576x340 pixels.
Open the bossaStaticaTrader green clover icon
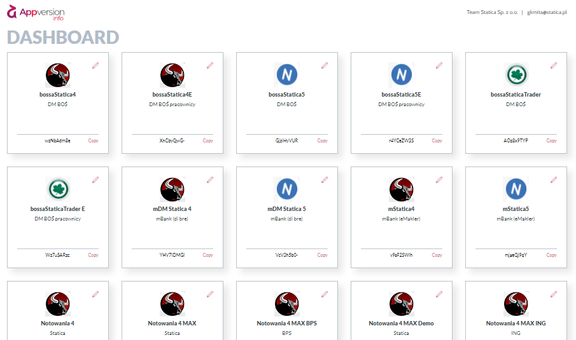pos(516,75)
